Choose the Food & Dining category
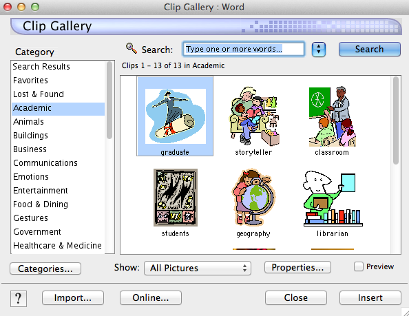 58,204
